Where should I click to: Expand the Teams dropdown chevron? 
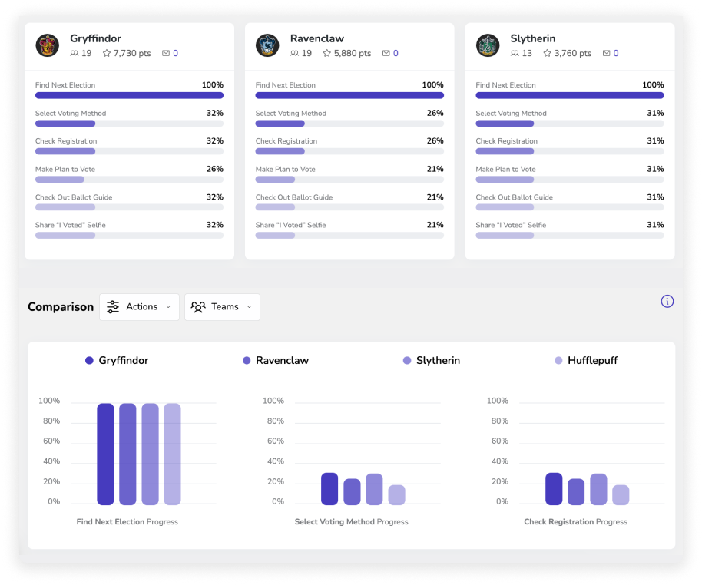pyautogui.click(x=250, y=306)
